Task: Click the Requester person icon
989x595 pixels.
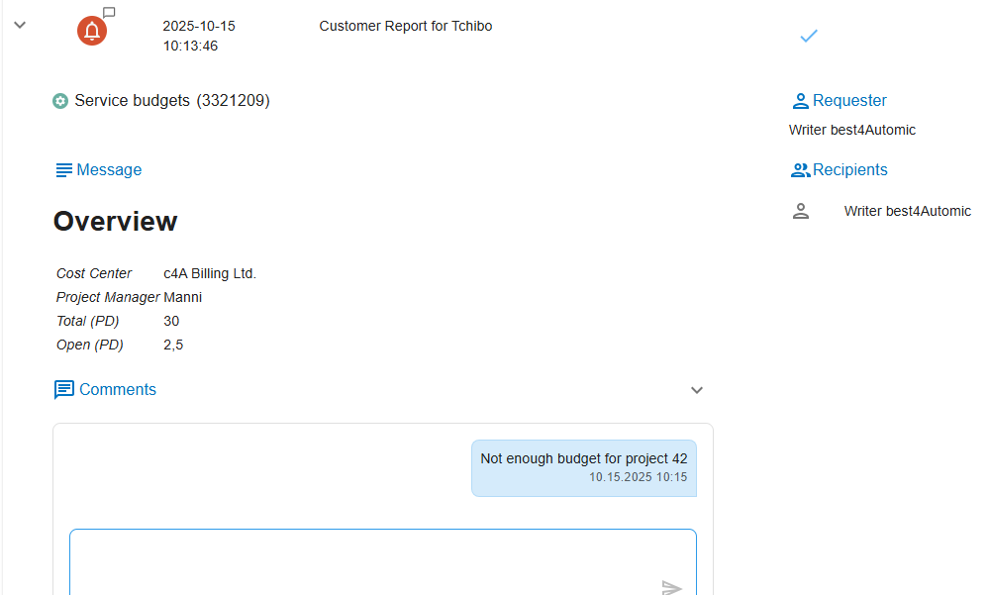Action: [x=800, y=101]
